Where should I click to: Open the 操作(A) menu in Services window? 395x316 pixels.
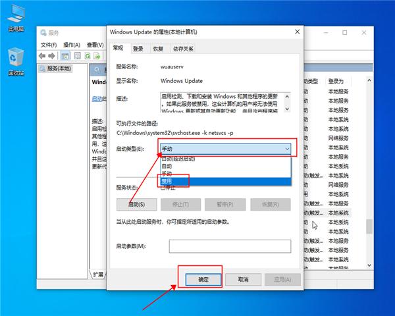(x=72, y=45)
